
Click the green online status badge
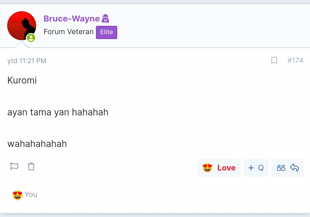click(31, 38)
